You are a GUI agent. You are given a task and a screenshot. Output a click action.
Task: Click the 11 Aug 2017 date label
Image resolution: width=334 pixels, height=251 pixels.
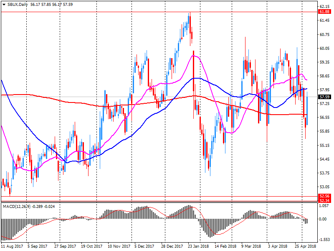coord(12,246)
